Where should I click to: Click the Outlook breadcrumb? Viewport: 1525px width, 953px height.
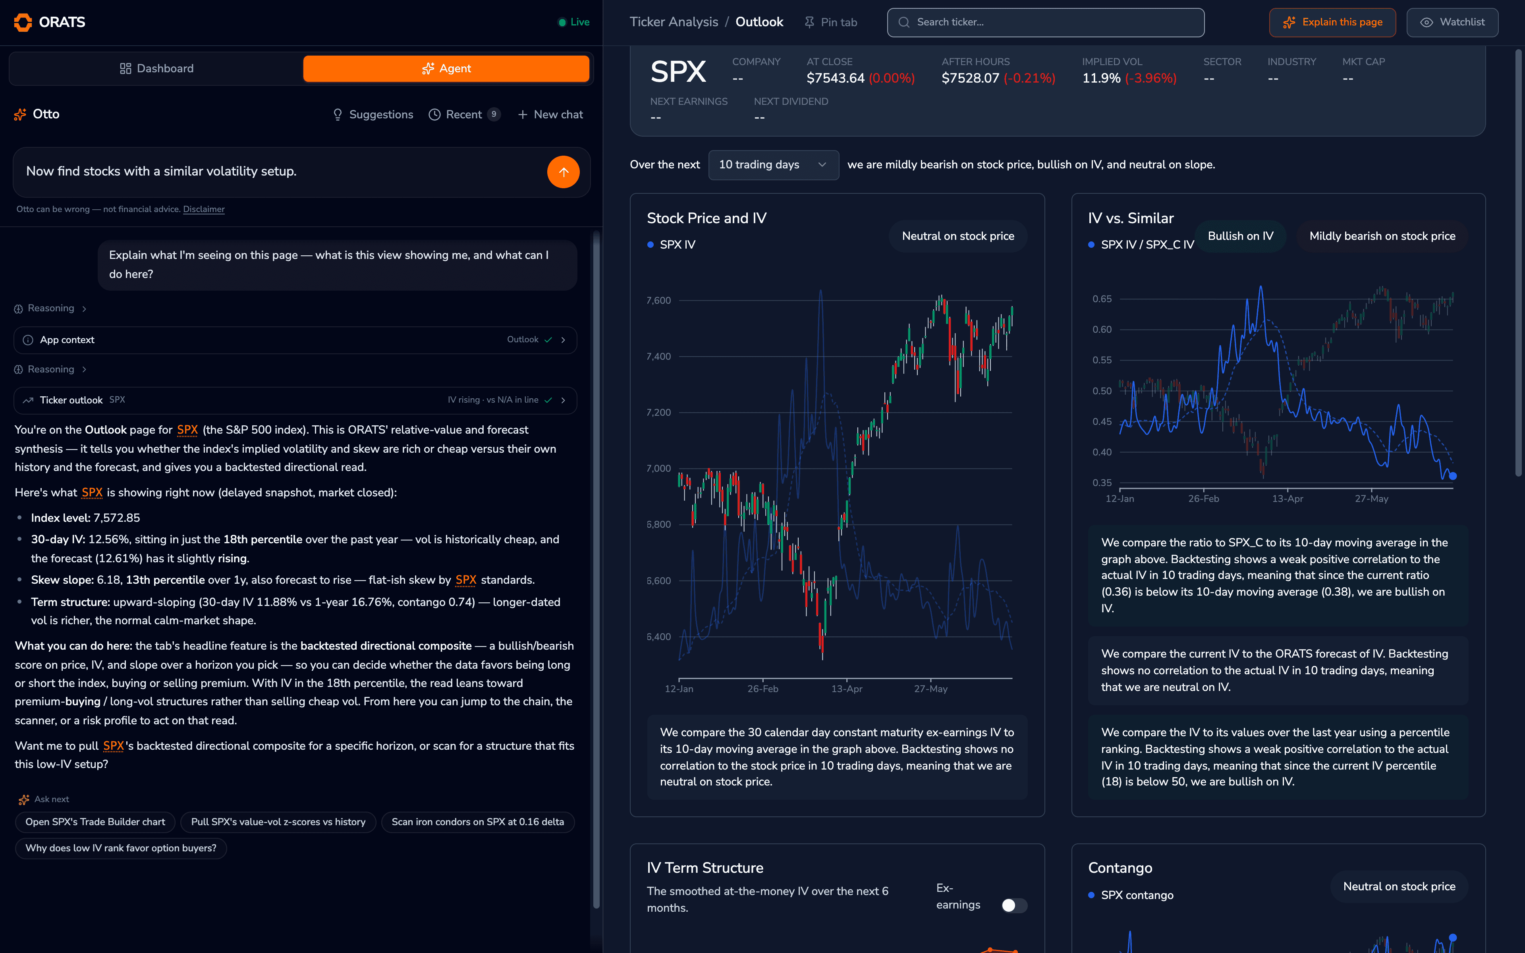[x=759, y=22]
